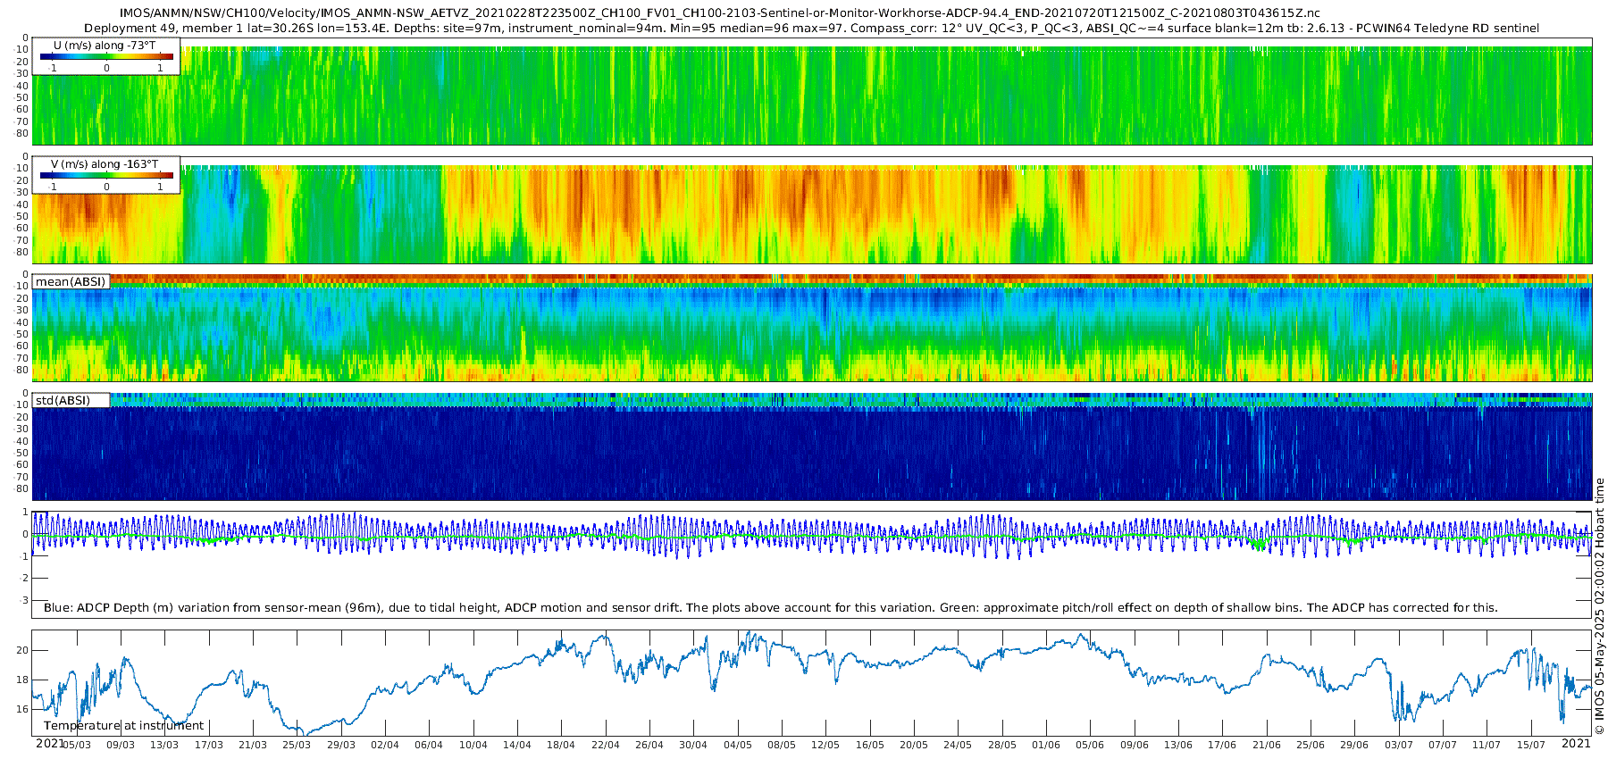Click the U velocity colorbar gradient
Image resolution: width=1608 pixels, height=759 pixels.
coord(106,56)
